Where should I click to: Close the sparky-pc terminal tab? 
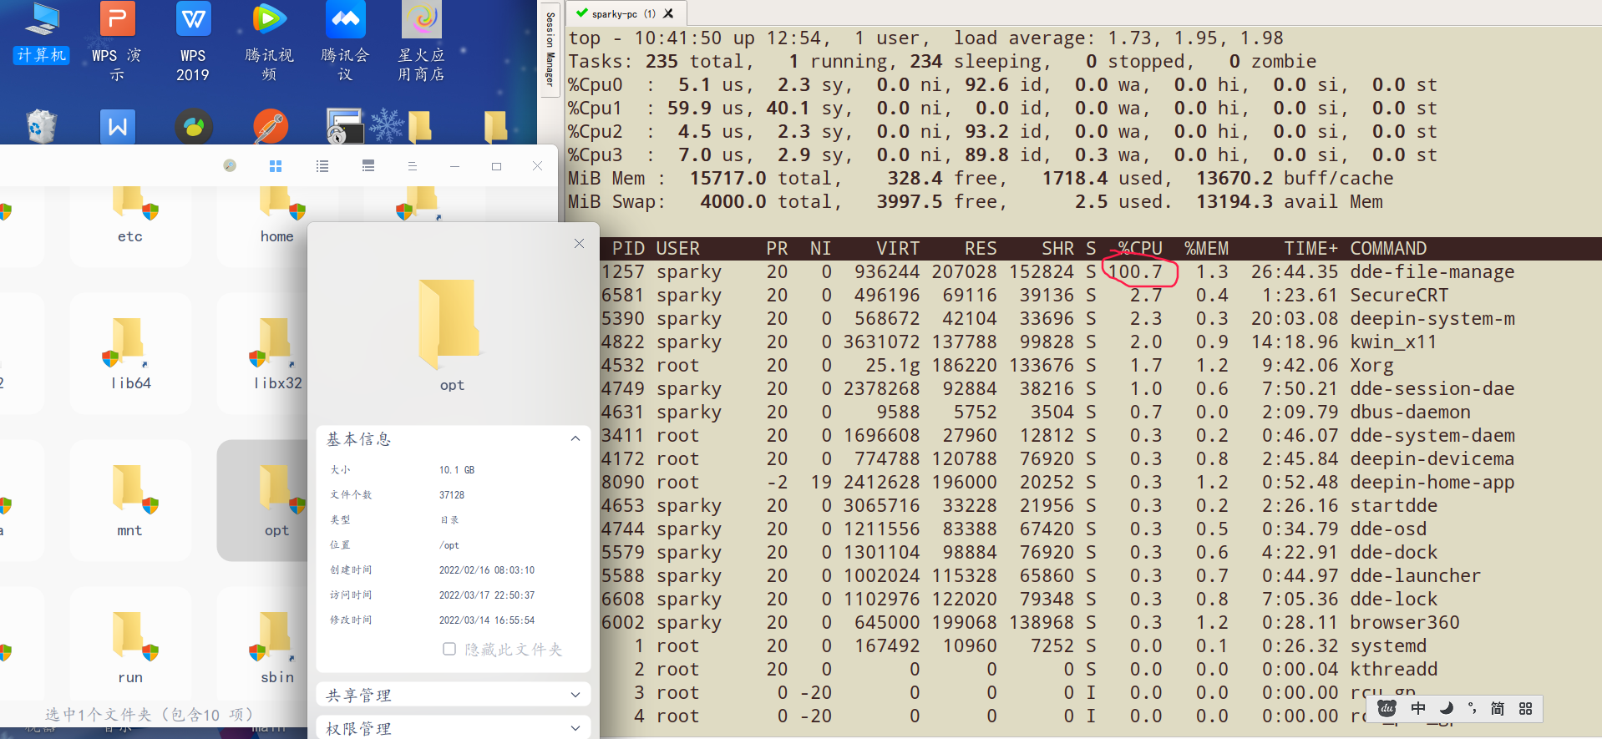(x=668, y=13)
